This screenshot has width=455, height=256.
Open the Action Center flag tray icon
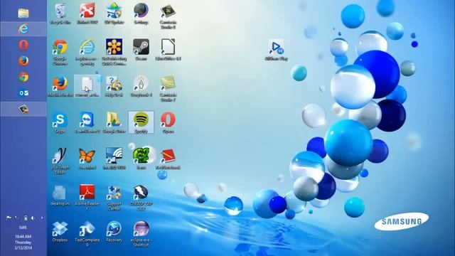pos(9,218)
